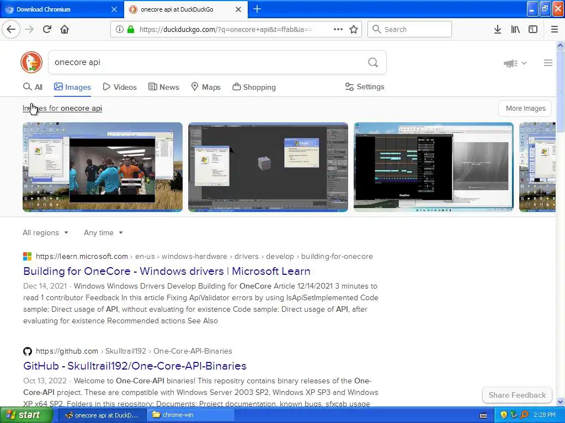This screenshot has width=565, height=423.
Task: Switch to the Images results tab
Action: (72, 87)
